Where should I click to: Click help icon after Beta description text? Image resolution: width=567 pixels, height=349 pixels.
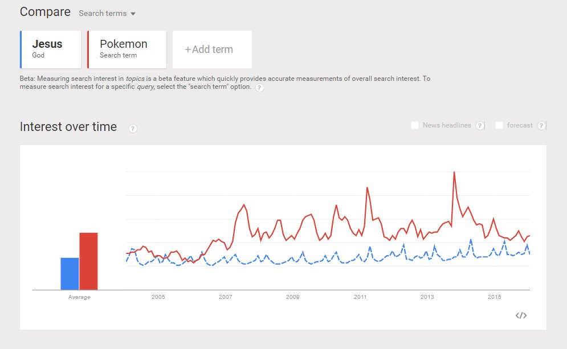(x=259, y=88)
